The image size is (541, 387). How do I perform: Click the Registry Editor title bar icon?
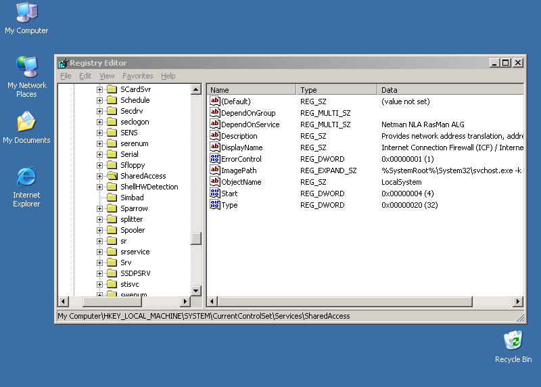coord(63,63)
